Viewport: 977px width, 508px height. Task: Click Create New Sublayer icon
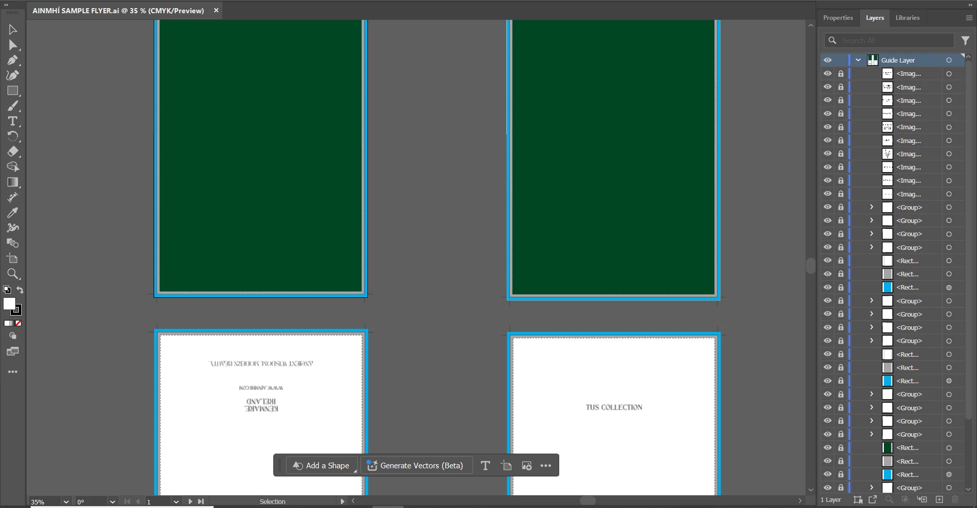click(922, 500)
